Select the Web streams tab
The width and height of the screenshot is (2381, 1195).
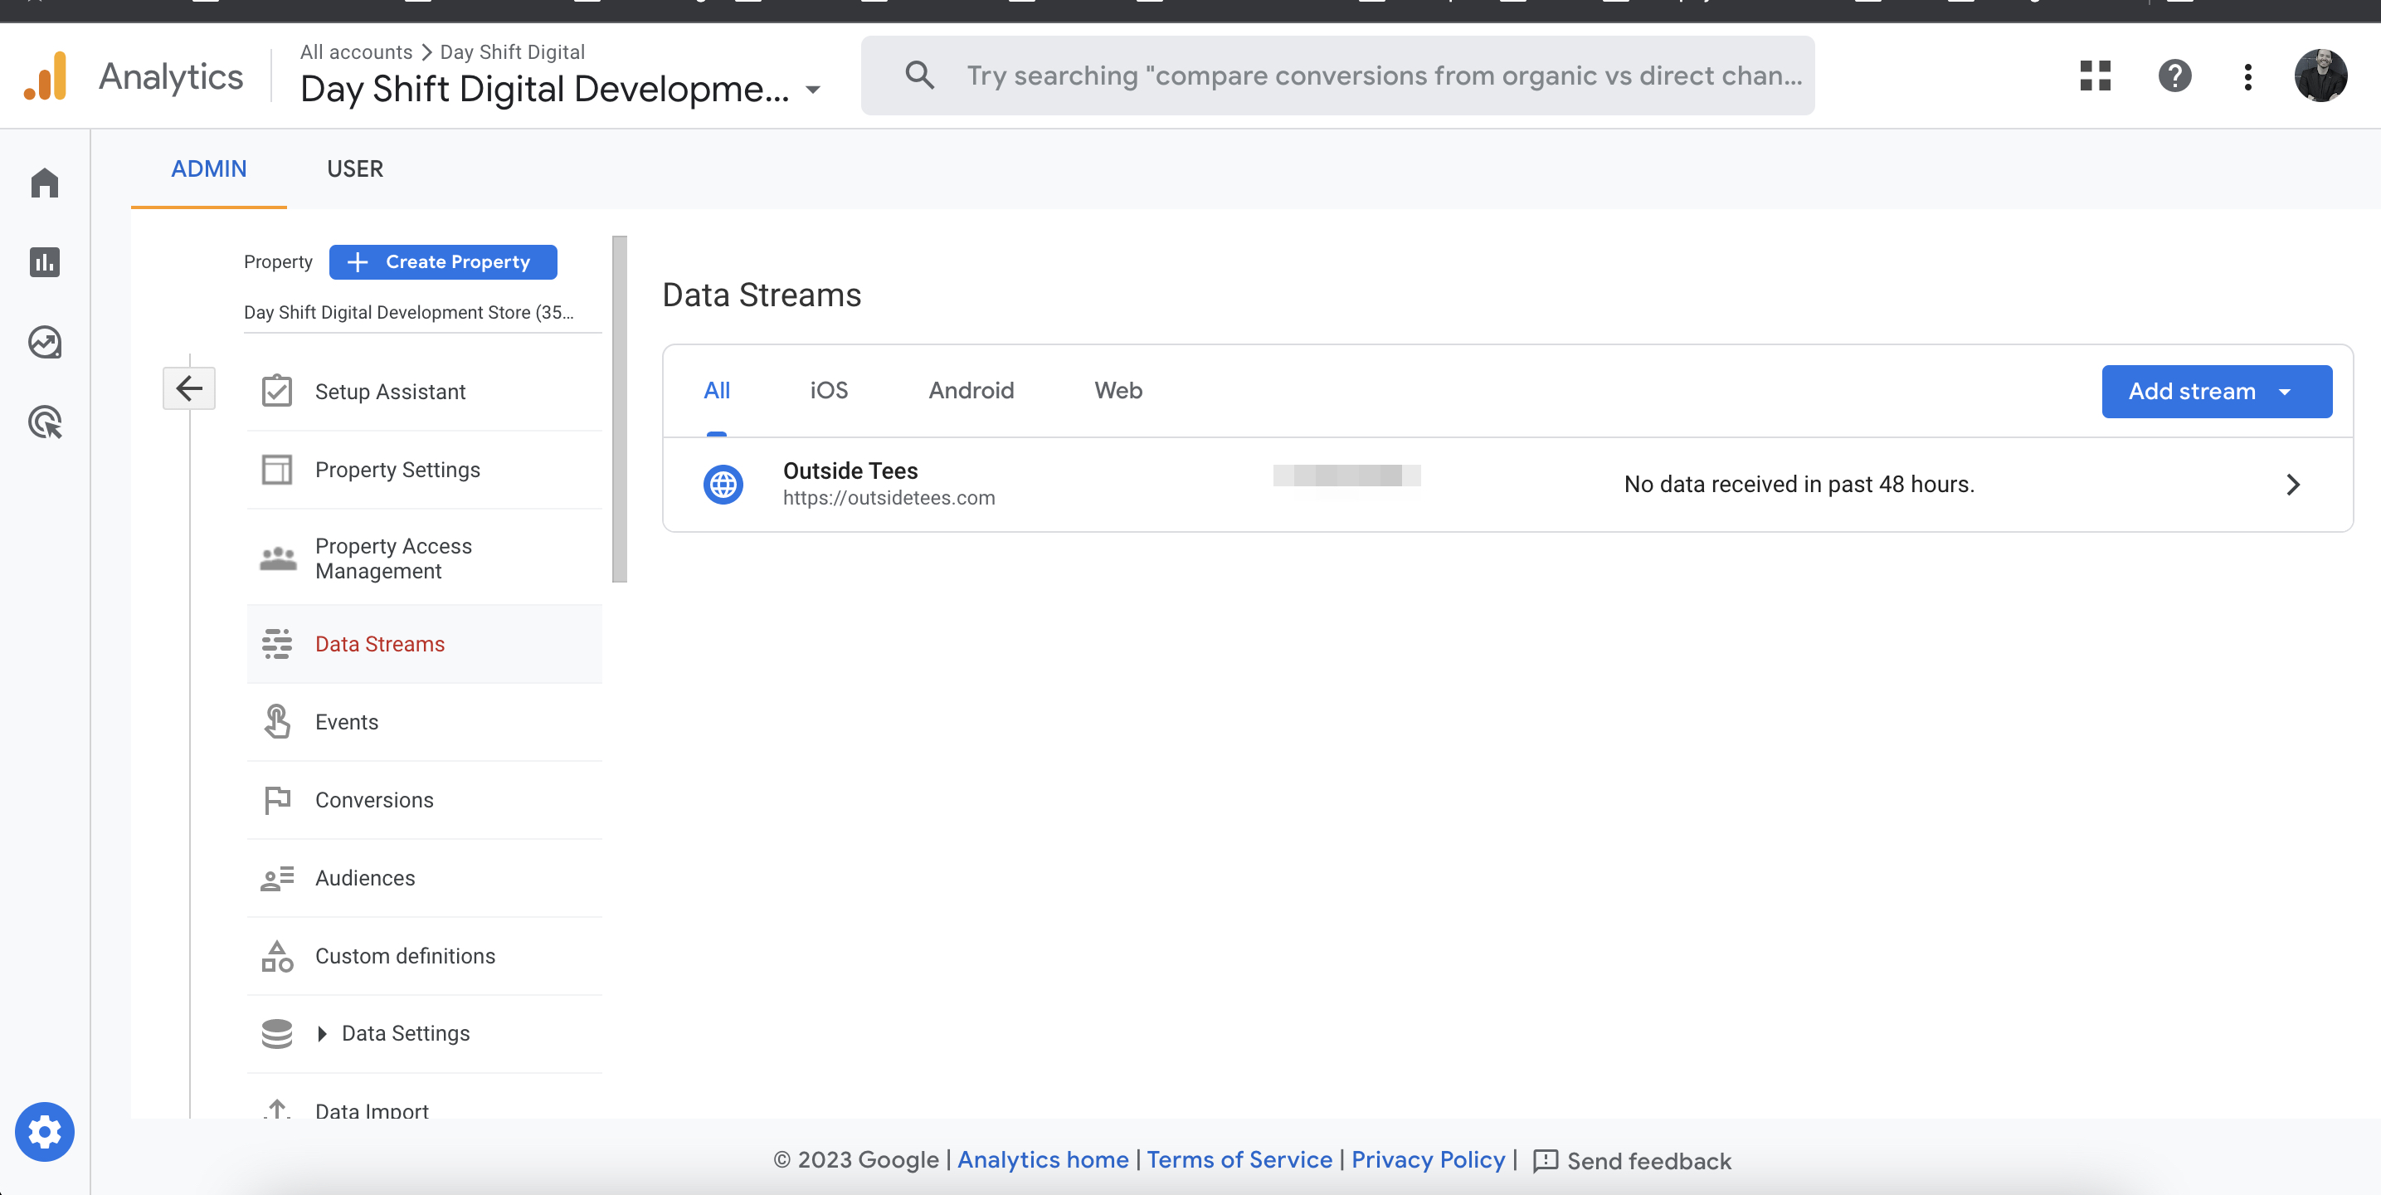point(1117,390)
